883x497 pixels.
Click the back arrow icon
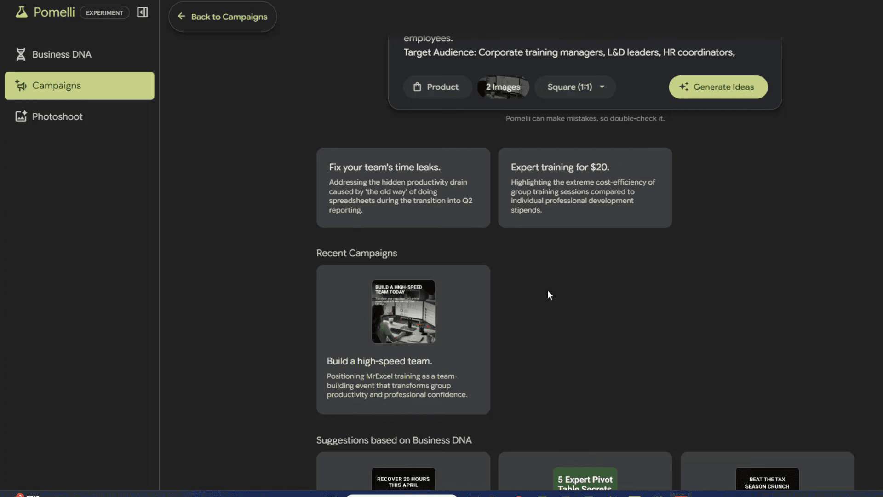[x=182, y=17]
